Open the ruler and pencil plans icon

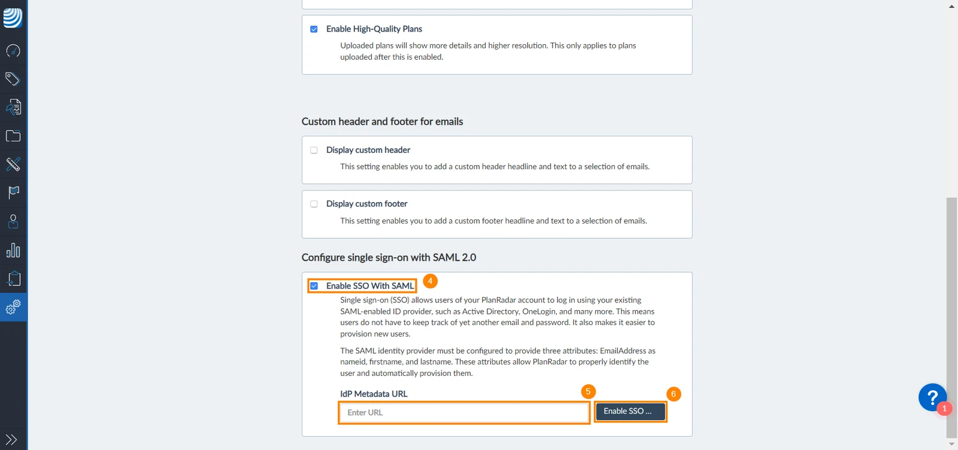point(13,164)
